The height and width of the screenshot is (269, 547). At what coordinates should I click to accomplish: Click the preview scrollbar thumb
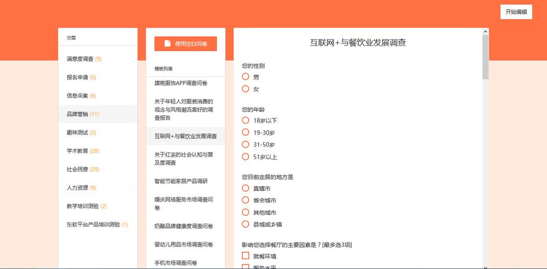(x=486, y=57)
